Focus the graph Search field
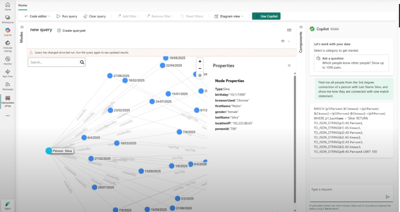The width and height of the screenshot is (400, 212). point(54,62)
